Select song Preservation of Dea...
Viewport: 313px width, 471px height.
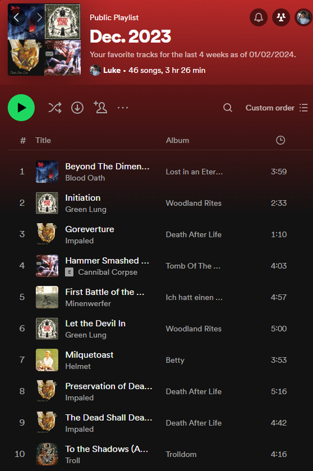[x=108, y=386]
